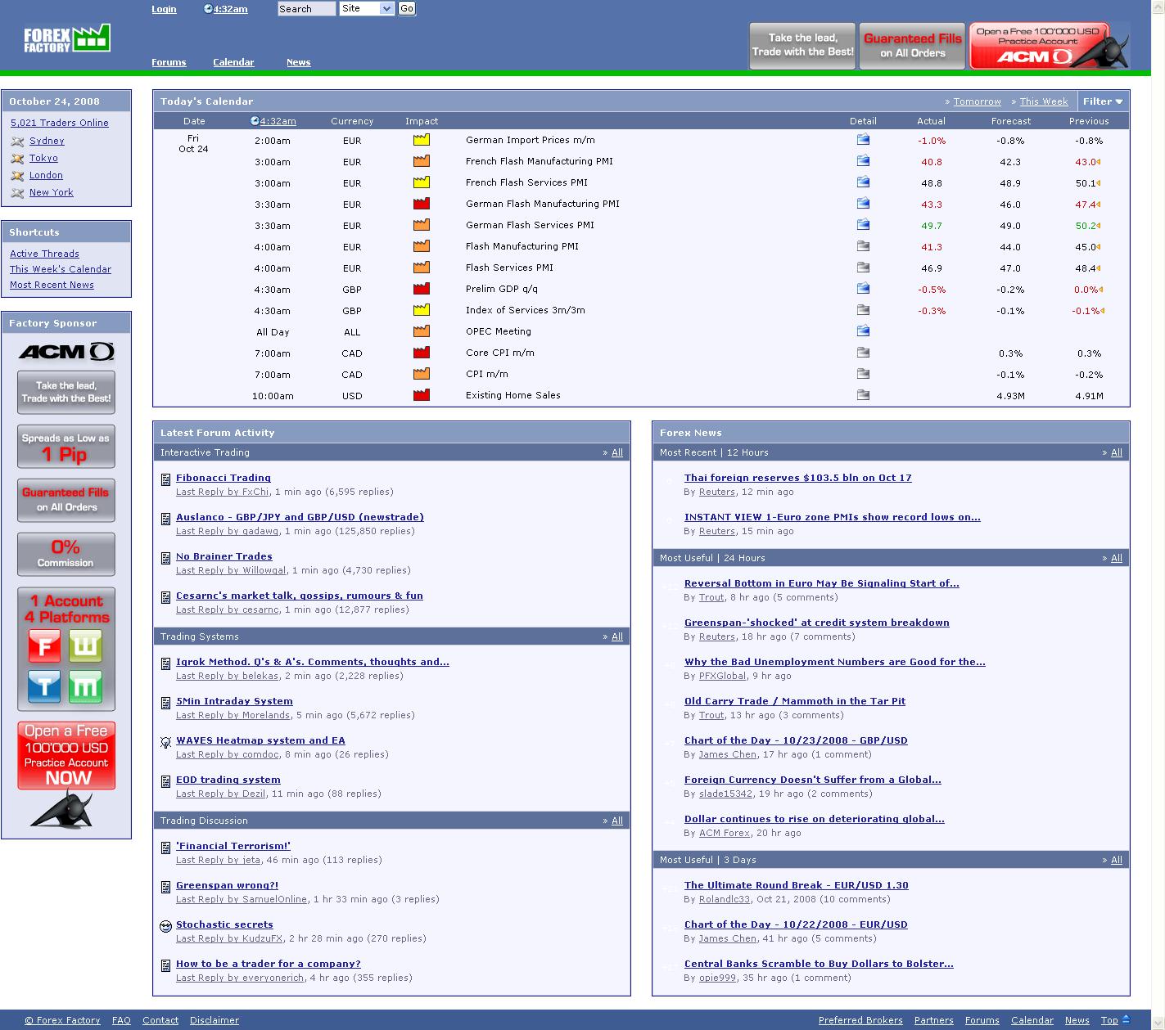Click yellow impact icon for Index of Services
Screen dimensions: 1165x1030
[421, 310]
